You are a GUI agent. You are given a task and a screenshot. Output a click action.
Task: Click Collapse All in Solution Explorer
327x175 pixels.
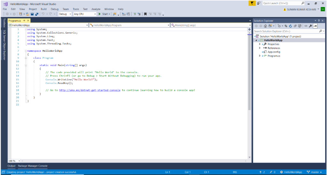[x=295, y=26]
